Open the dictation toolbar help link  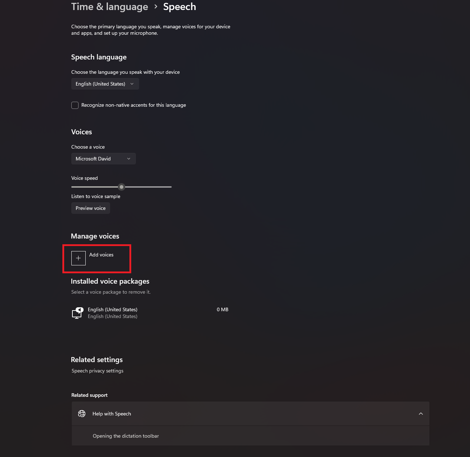(x=125, y=436)
